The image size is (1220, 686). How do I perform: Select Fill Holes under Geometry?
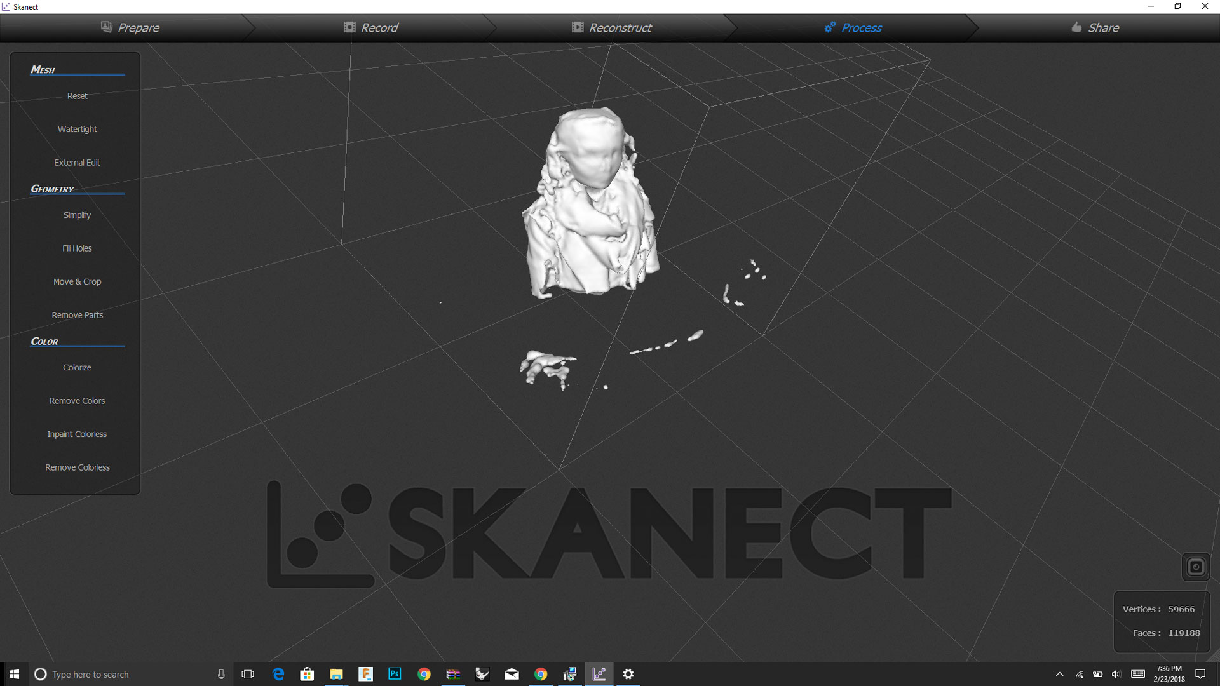[77, 248]
